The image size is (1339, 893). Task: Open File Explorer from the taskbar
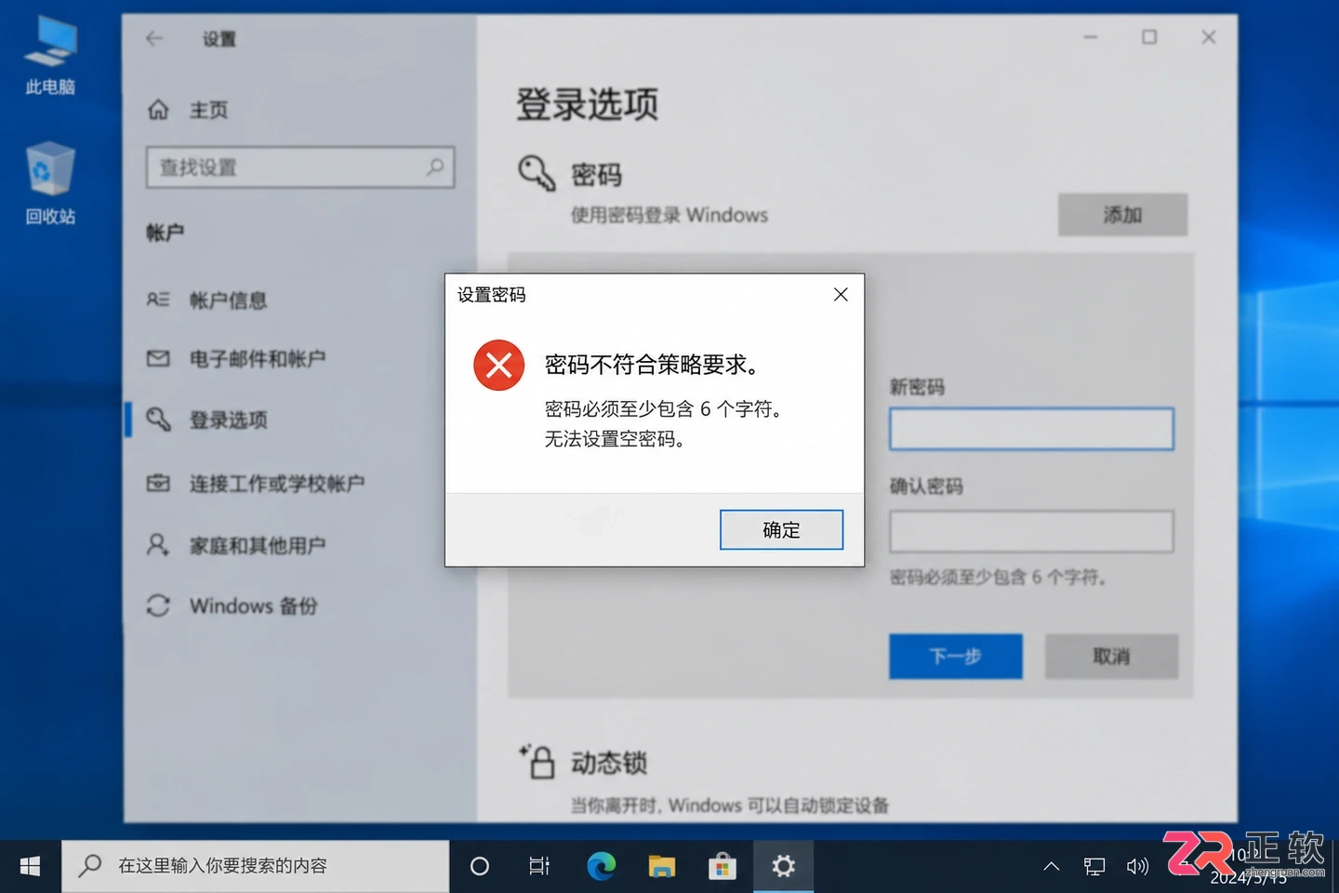pyautogui.click(x=661, y=866)
